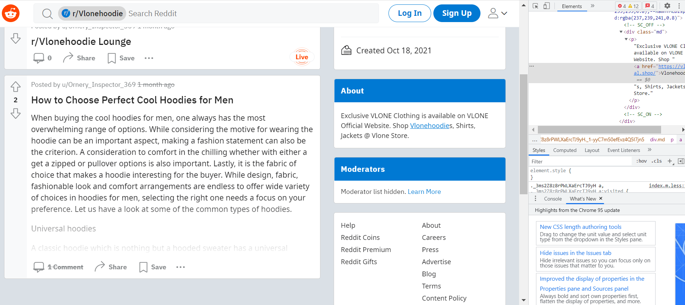Image resolution: width=685 pixels, height=305 pixels.
Task: Open more options for the Lounge post
Action: (x=149, y=58)
